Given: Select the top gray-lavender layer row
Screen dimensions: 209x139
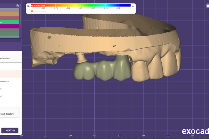Looking at the screenshot, I should click(x=9, y=10).
